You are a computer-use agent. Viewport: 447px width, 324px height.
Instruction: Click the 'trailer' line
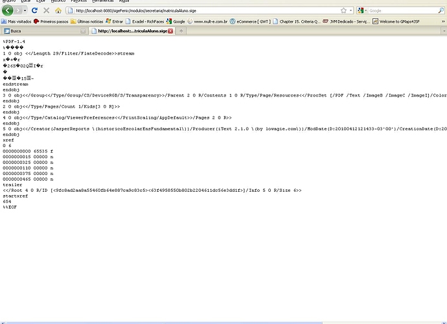click(x=12, y=185)
